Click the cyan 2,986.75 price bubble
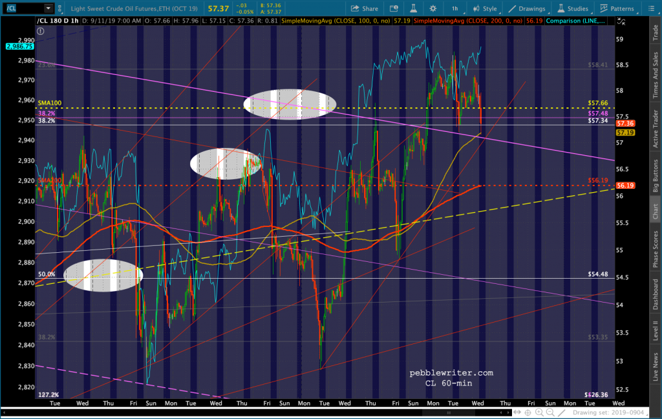Viewport: 662px width, 419px height. tap(20, 47)
